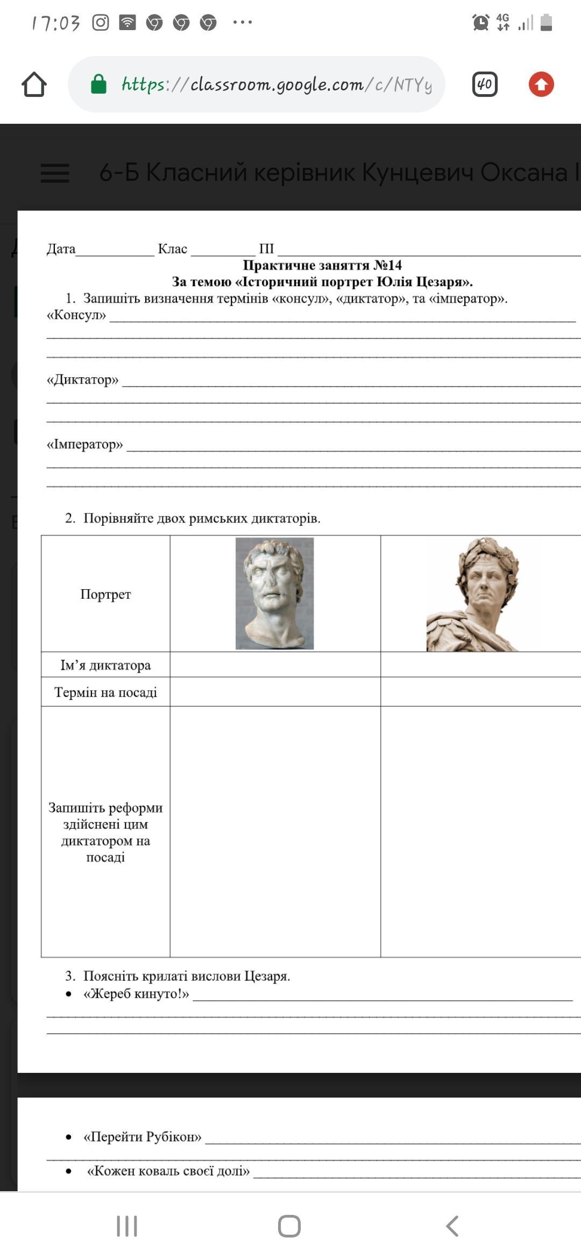Open the tab switcher showing 40 tabs
The width and height of the screenshot is (581, 1259).
(x=484, y=84)
